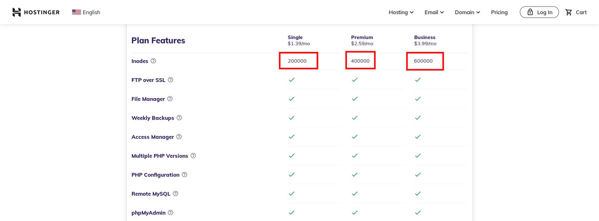Open the English language selector
The height and width of the screenshot is (221, 599).
[86, 12]
